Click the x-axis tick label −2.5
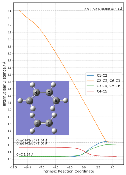Screen dimensions: 126x175 tap(70, 167)
